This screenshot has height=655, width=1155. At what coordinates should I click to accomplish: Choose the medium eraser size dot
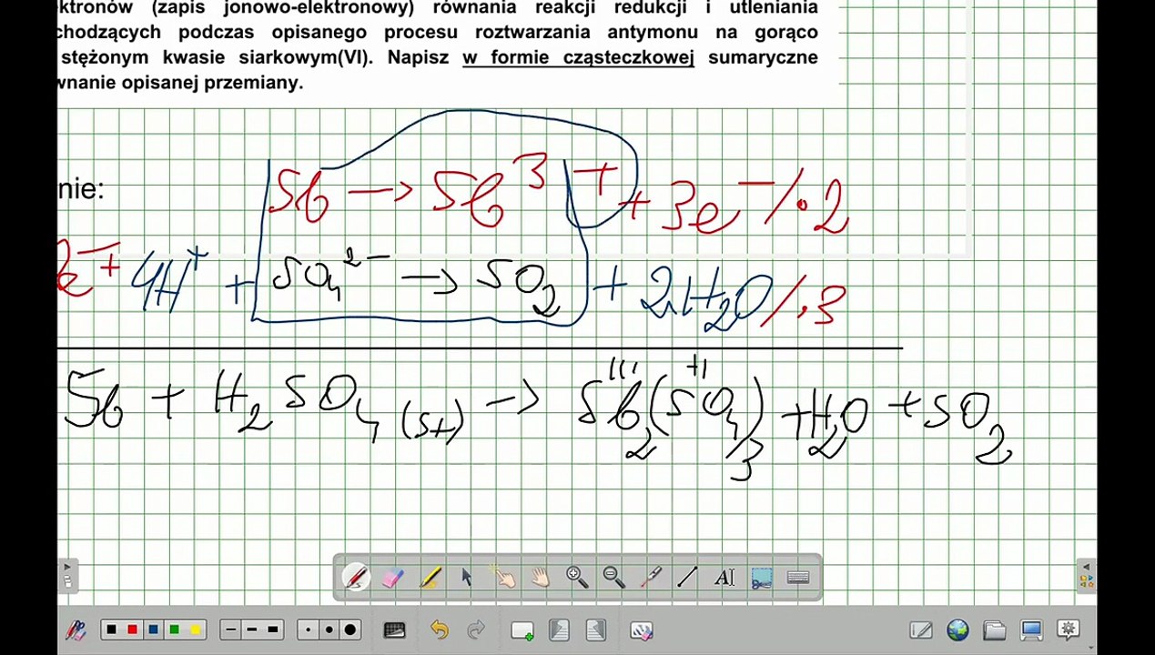click(x=329, y=630)
